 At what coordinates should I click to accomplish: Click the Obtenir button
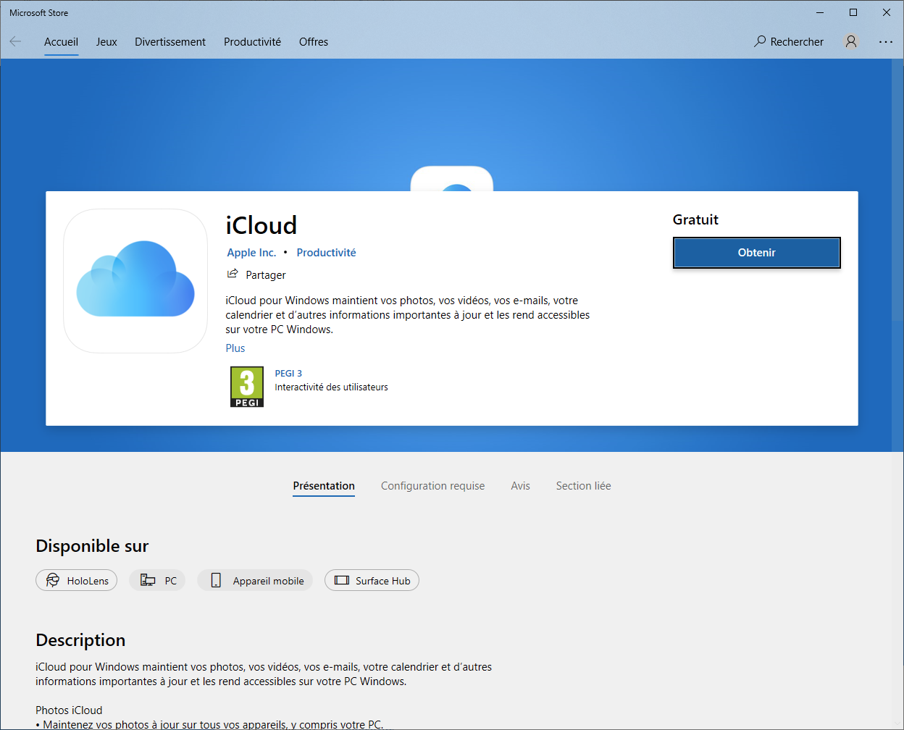tap(757, 253)
